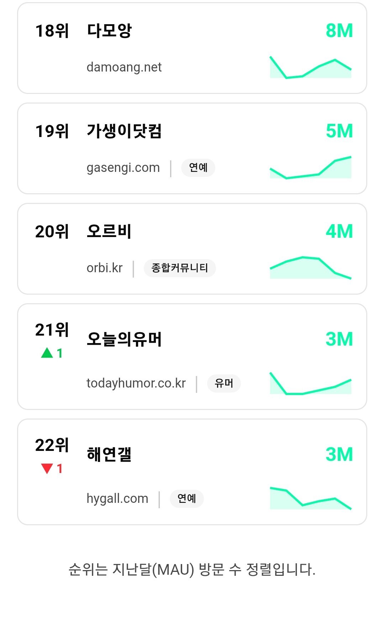Viewport: 384px width, 621px height.
Task: Select the 유머 tag beside todayhumor.co.kr
Action: pyautogui.click(x=224, y=383)
